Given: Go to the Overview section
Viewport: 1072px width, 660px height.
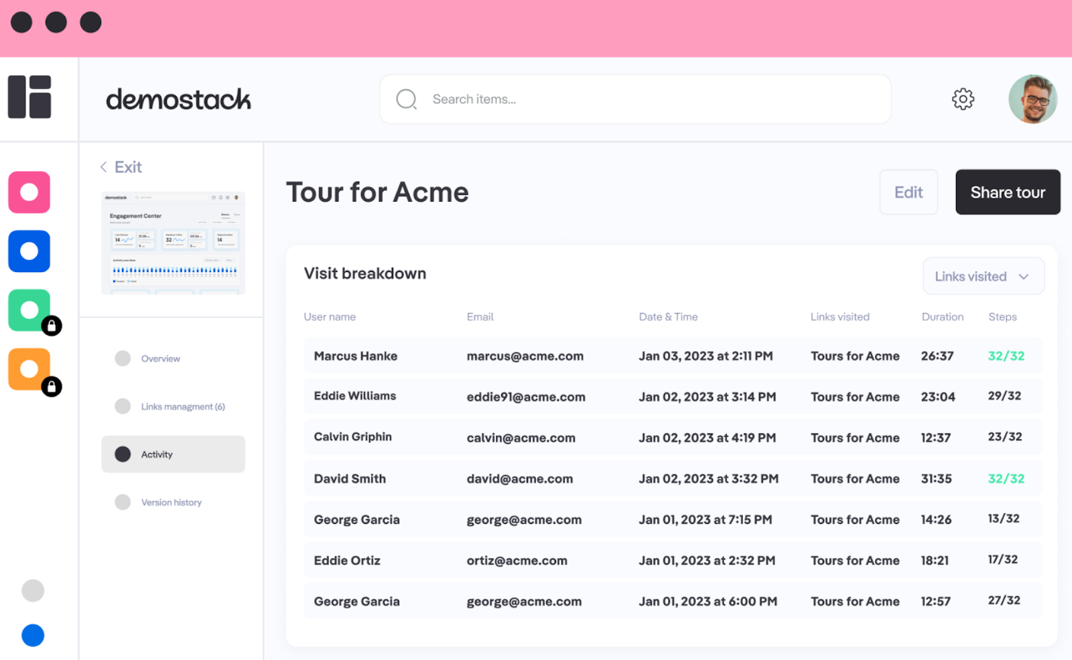Looking at the screenshot, I should pyautogui.click(x=160, y=358).
